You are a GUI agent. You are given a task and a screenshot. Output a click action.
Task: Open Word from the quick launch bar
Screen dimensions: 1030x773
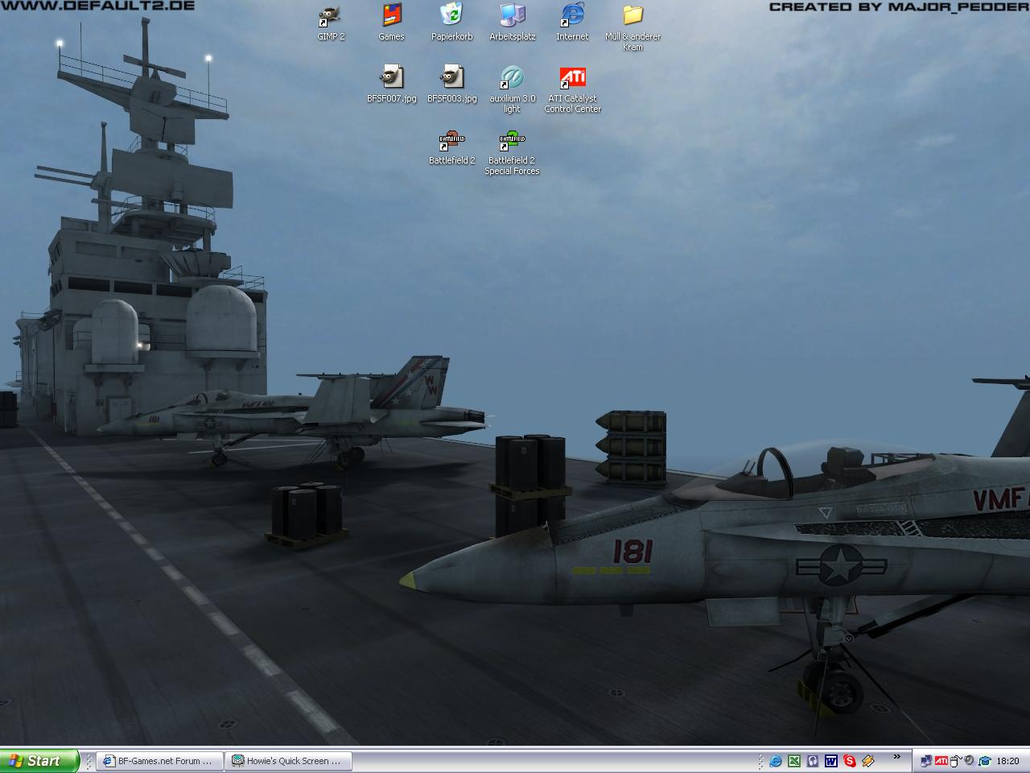point(831,761)
